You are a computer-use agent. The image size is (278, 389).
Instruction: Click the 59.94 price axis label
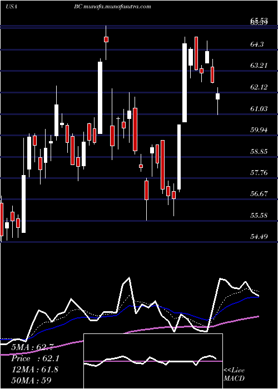[x=259, y=129]
